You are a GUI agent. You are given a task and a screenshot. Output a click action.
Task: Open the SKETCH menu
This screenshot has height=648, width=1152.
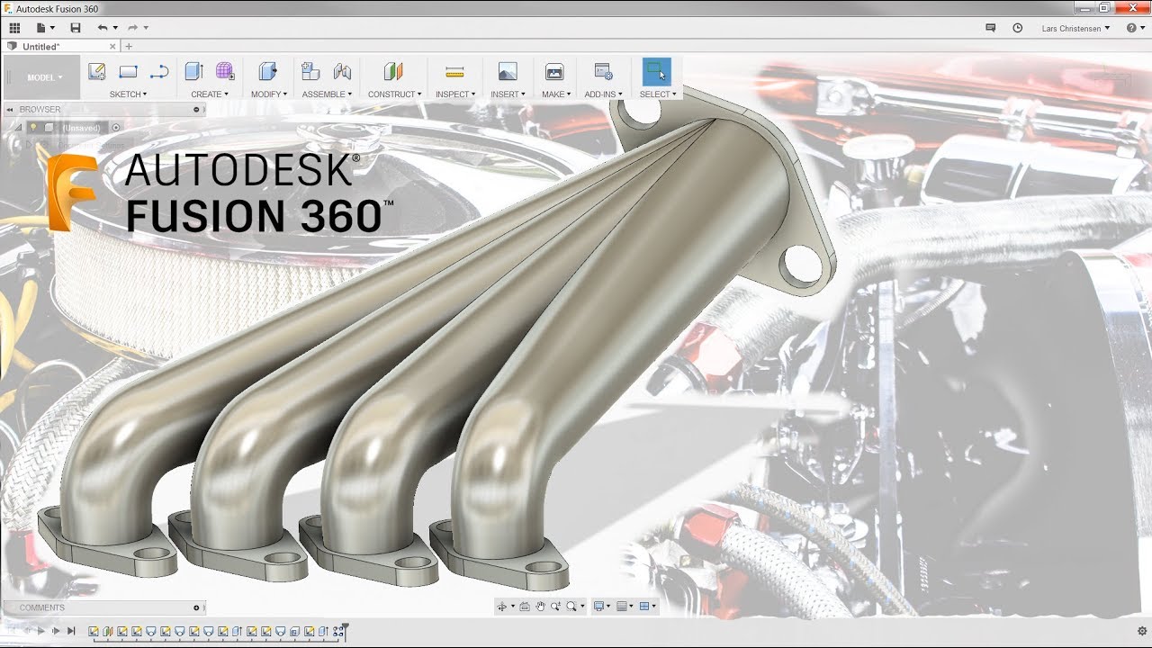coord(128,94)
